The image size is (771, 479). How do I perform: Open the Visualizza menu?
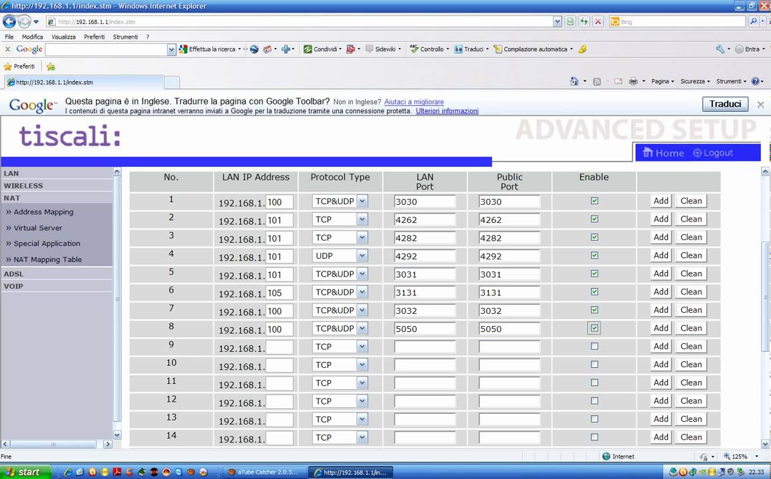pos(63,37)
